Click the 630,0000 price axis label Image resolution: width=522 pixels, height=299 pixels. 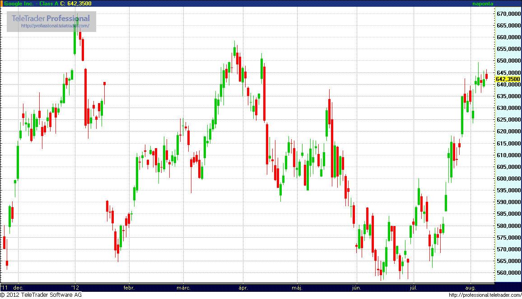click(x=508, y=108)
